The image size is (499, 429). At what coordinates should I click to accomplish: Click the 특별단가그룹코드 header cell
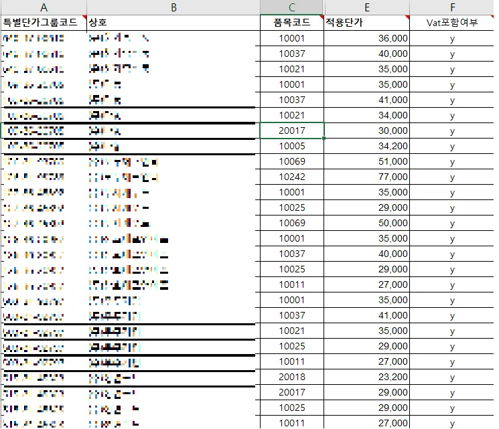click(44, 23)
